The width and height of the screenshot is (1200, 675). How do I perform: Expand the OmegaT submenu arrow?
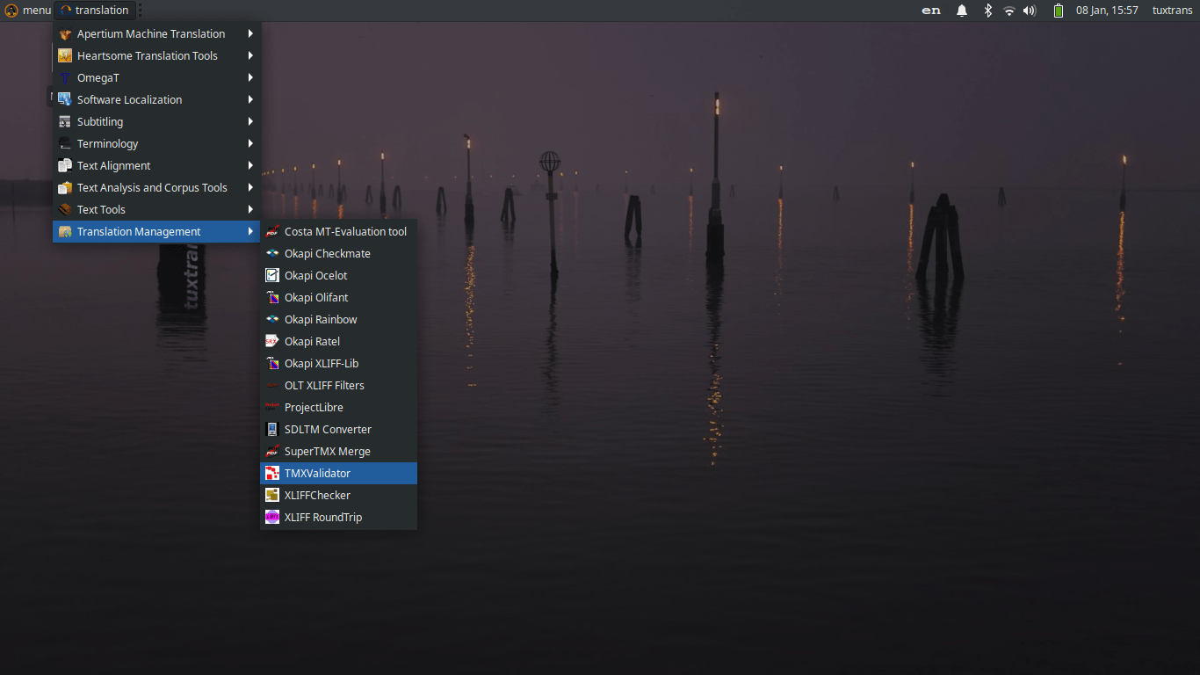coord(250,78)
